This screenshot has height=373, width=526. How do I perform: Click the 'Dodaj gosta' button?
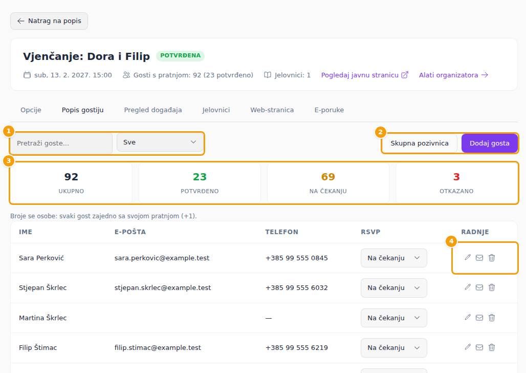pos(490,143)
